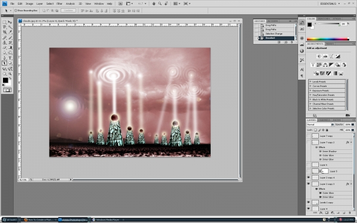Collapse effects of Layer 7 copy 2
The image size is (357, 223).
[351, 142]
